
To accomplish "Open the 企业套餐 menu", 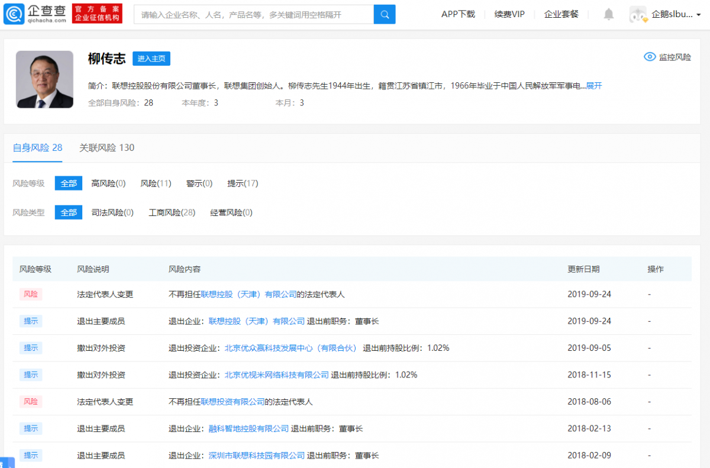I will click(561, 14).
